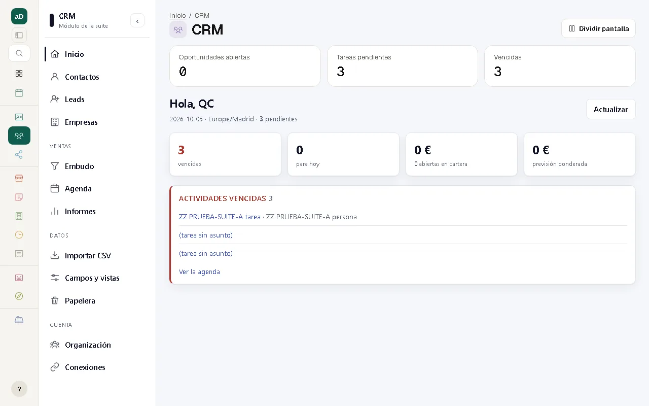Open the sticky note module icon

[x=19, y=197]
